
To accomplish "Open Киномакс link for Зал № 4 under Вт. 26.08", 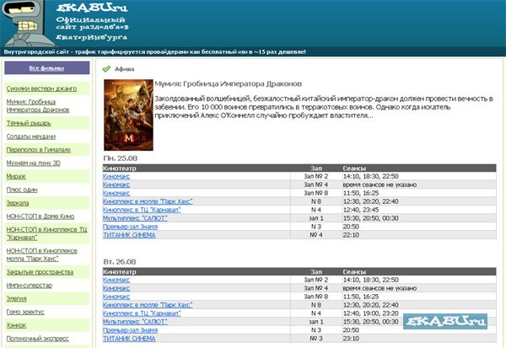I will [116, 288].
